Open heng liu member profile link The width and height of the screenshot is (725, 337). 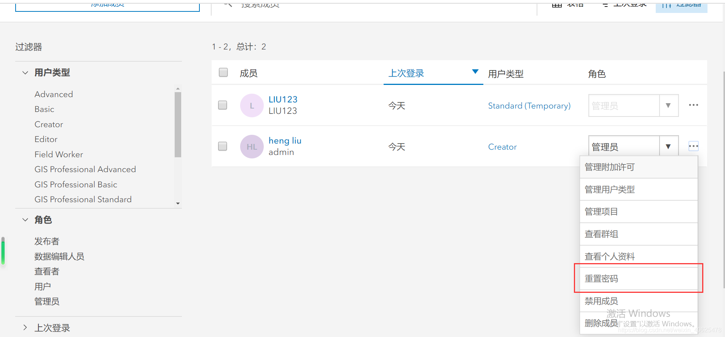[x=285, y=141]
